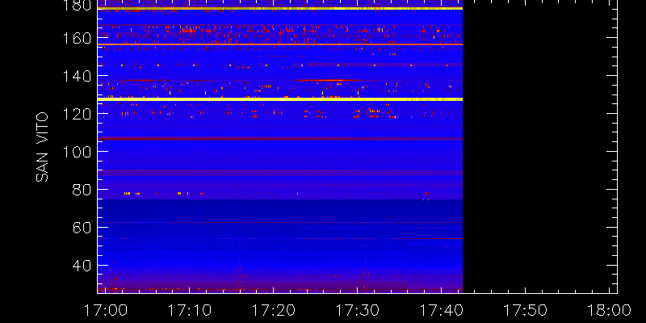
Task: Click the 17:30 time axis label
Action: click(357, 310)
